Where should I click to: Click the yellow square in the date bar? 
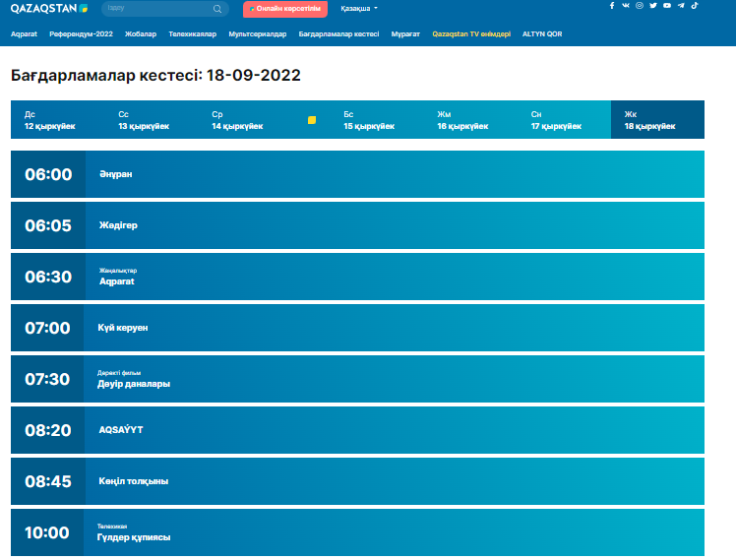point(312,120)
